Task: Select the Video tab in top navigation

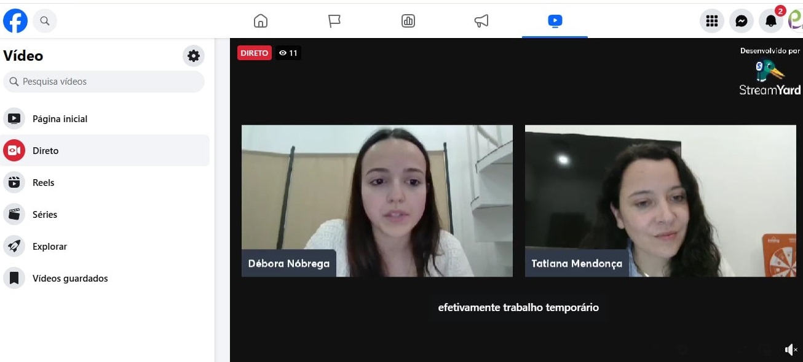Action: [x=555, y=21]
